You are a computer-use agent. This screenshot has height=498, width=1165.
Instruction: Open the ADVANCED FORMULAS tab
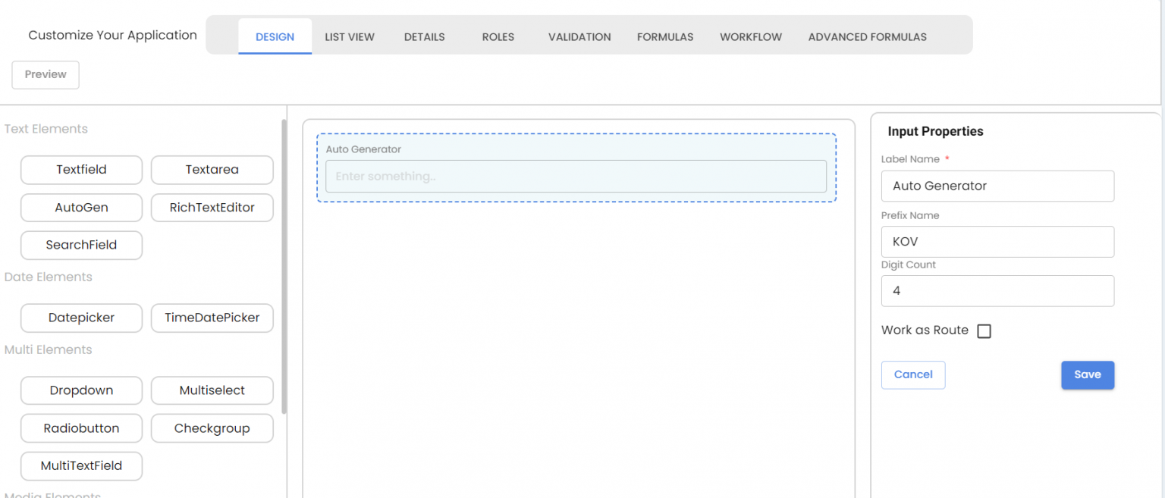click(867, 36)
